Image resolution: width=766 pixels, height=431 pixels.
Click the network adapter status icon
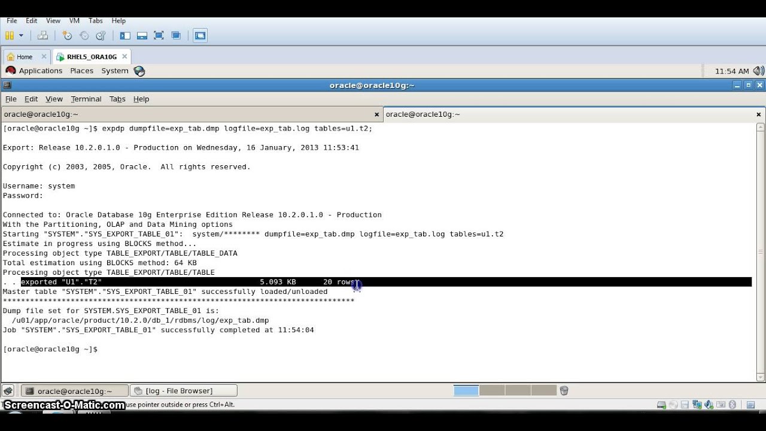(697, 405)
